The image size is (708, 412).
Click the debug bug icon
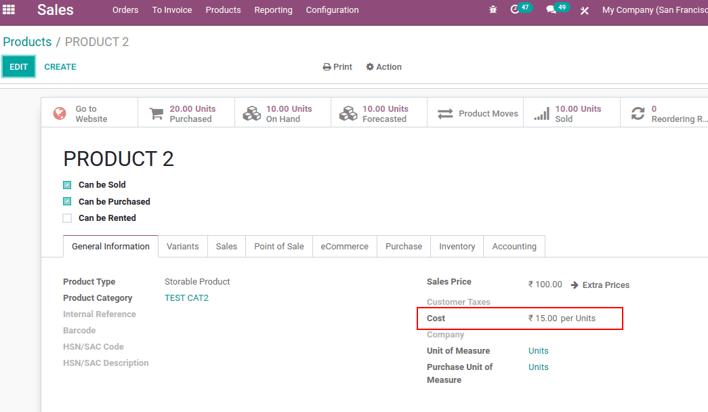[493, 9]
